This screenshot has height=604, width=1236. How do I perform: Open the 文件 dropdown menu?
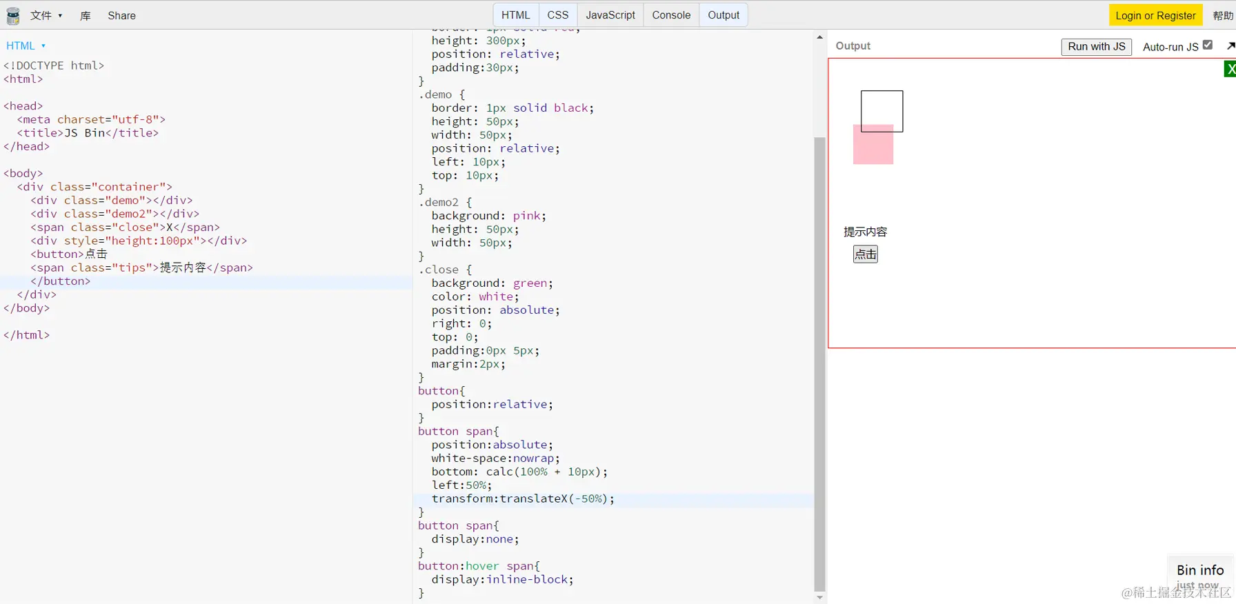(46, 15)
